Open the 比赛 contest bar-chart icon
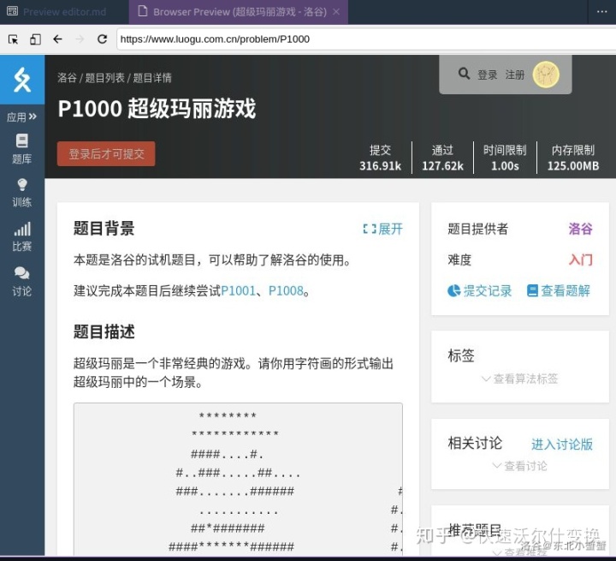The height and width of the screenshot is (561, 616). click(x=22, y=236)
